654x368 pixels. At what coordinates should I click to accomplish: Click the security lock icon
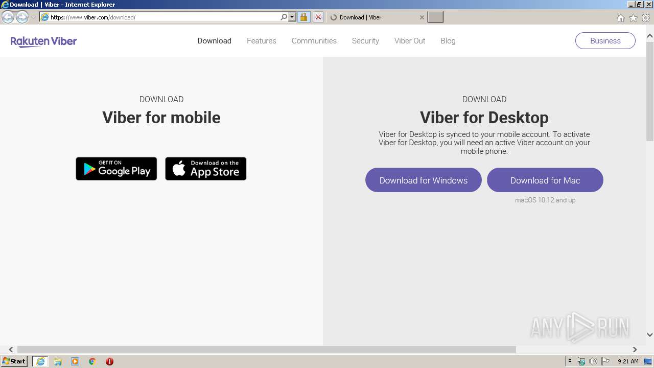(303, 17)
